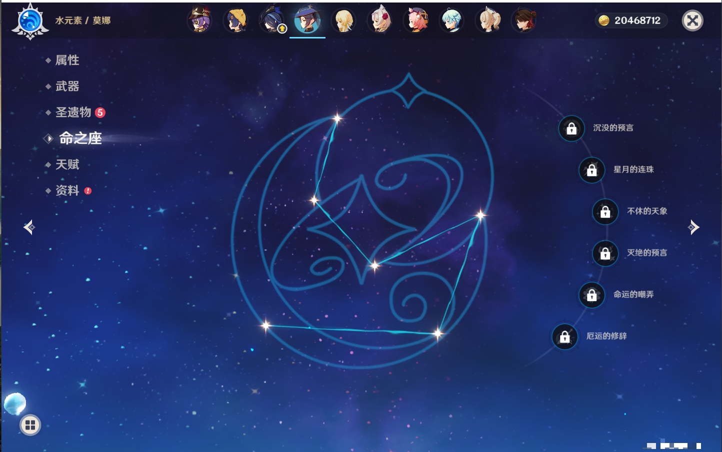Open the 不休的天象 constellation label
722x452 pixels.
click(647, 211)
